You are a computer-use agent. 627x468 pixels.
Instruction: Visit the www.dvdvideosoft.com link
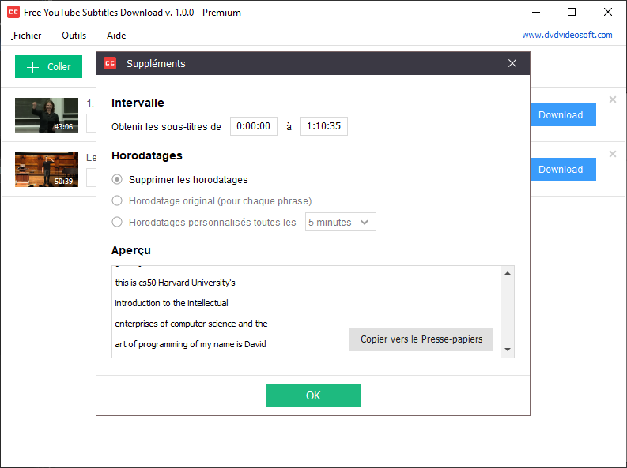[x=567, y=35]
